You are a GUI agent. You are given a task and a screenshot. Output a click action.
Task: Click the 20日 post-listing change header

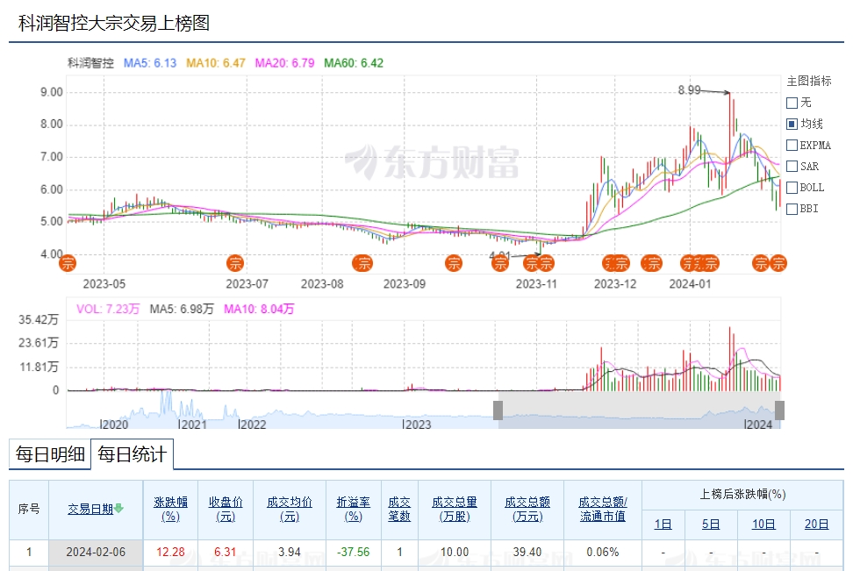pyautogui.click(x=816, y=525)
